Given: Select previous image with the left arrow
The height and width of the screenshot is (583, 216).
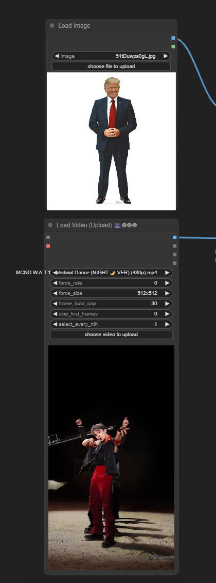Looking at the screenshot, I should coord(57,56).
